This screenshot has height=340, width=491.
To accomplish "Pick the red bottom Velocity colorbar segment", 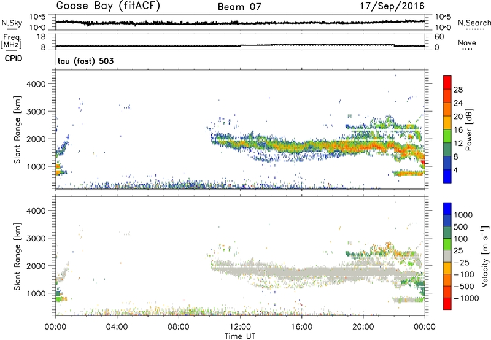I will (x=447, y=304).
